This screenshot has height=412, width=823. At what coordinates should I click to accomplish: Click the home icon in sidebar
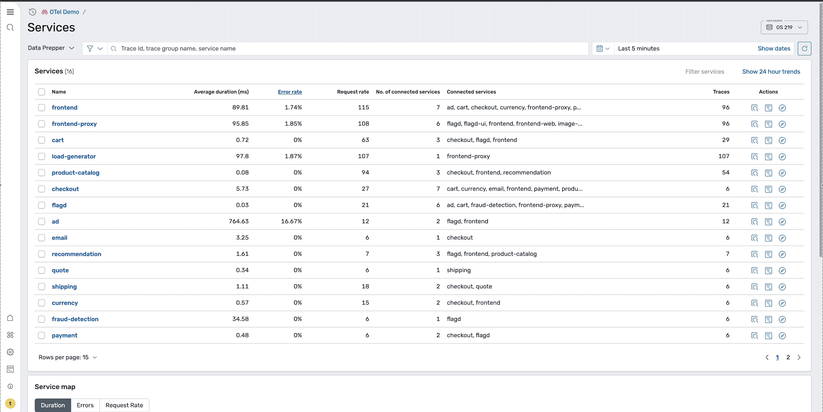(10, 318)
